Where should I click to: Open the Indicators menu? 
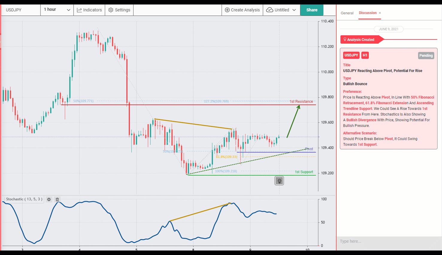[89, 10]
